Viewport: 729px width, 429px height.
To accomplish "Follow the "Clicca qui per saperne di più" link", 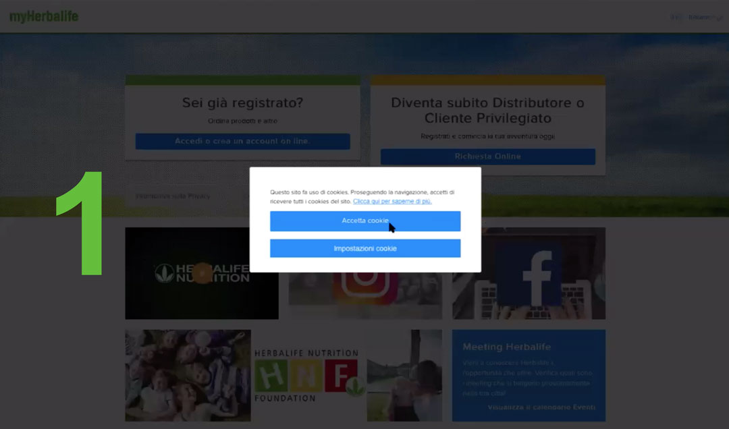I will pyautogui.click(x=392, y=201).
